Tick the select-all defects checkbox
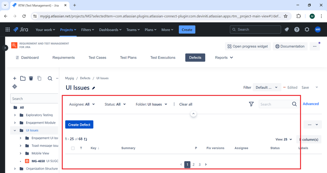Image resolution: width=327 pixels, height=173 pixels. pyautogui.click(x=73, y=148)
